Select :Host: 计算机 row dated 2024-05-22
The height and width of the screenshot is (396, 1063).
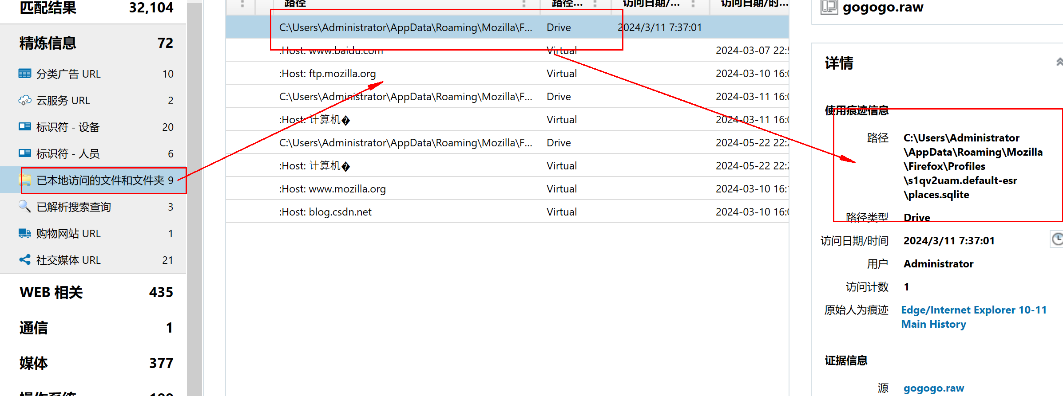click(x=507, y=166)
